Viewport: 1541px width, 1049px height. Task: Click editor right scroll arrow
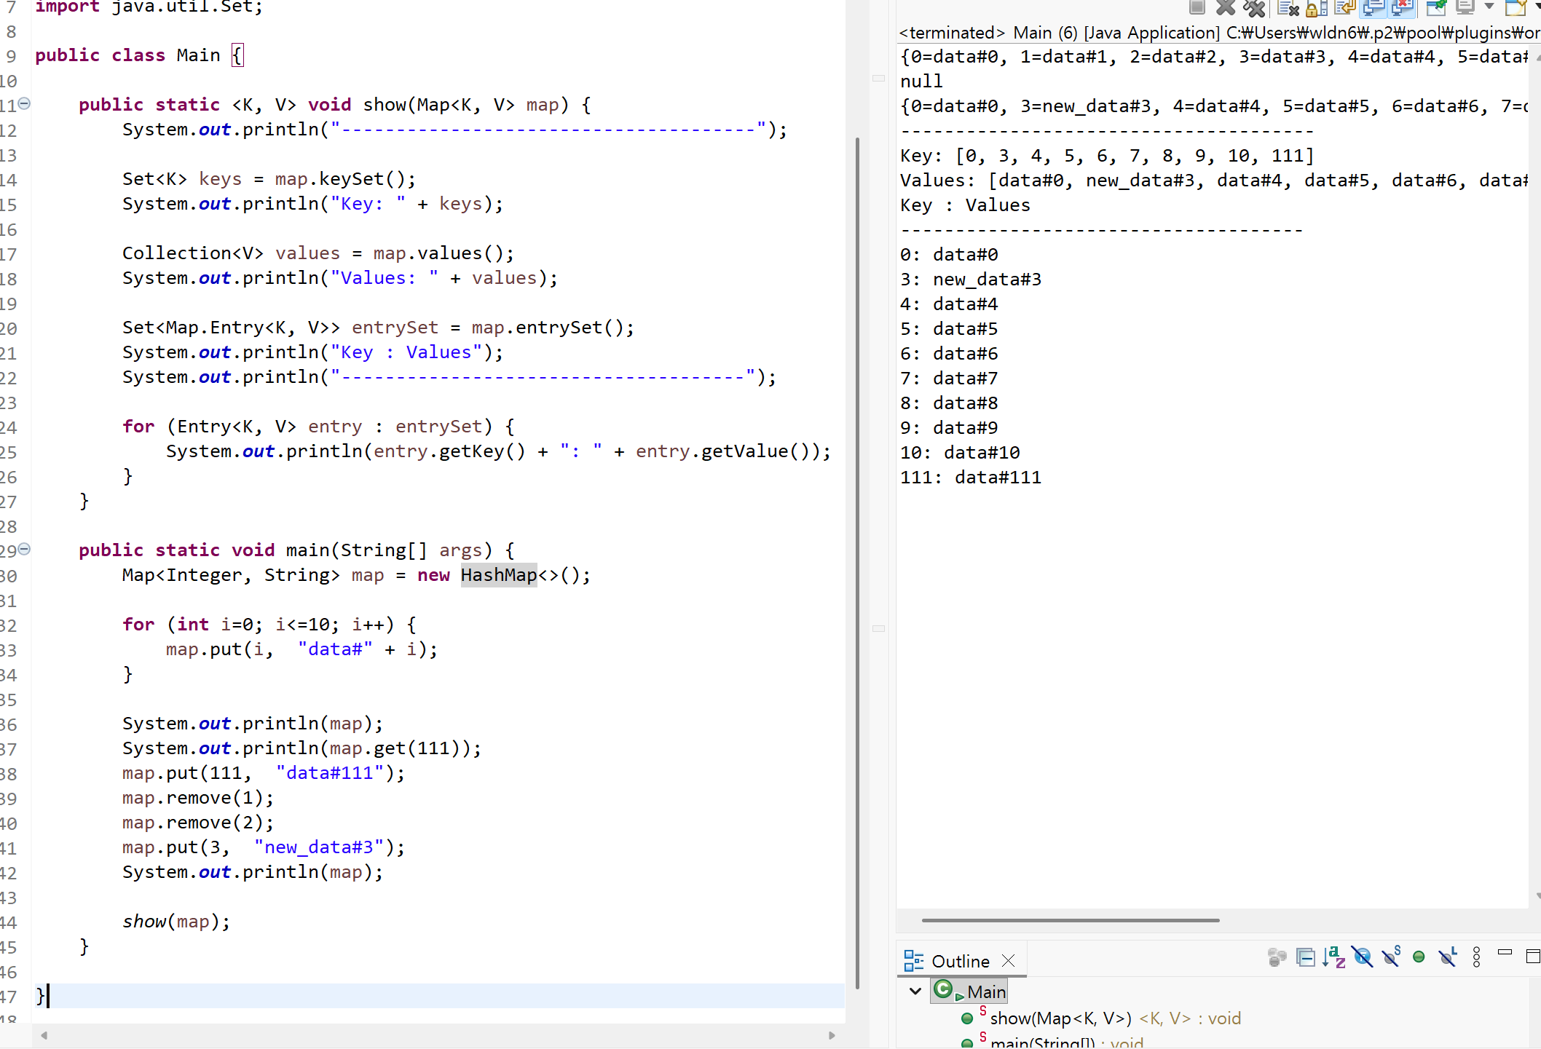pos(832,1035)
